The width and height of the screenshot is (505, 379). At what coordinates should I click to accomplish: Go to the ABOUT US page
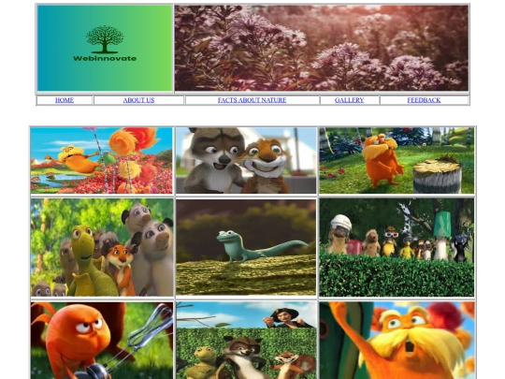tap(138, 100)
